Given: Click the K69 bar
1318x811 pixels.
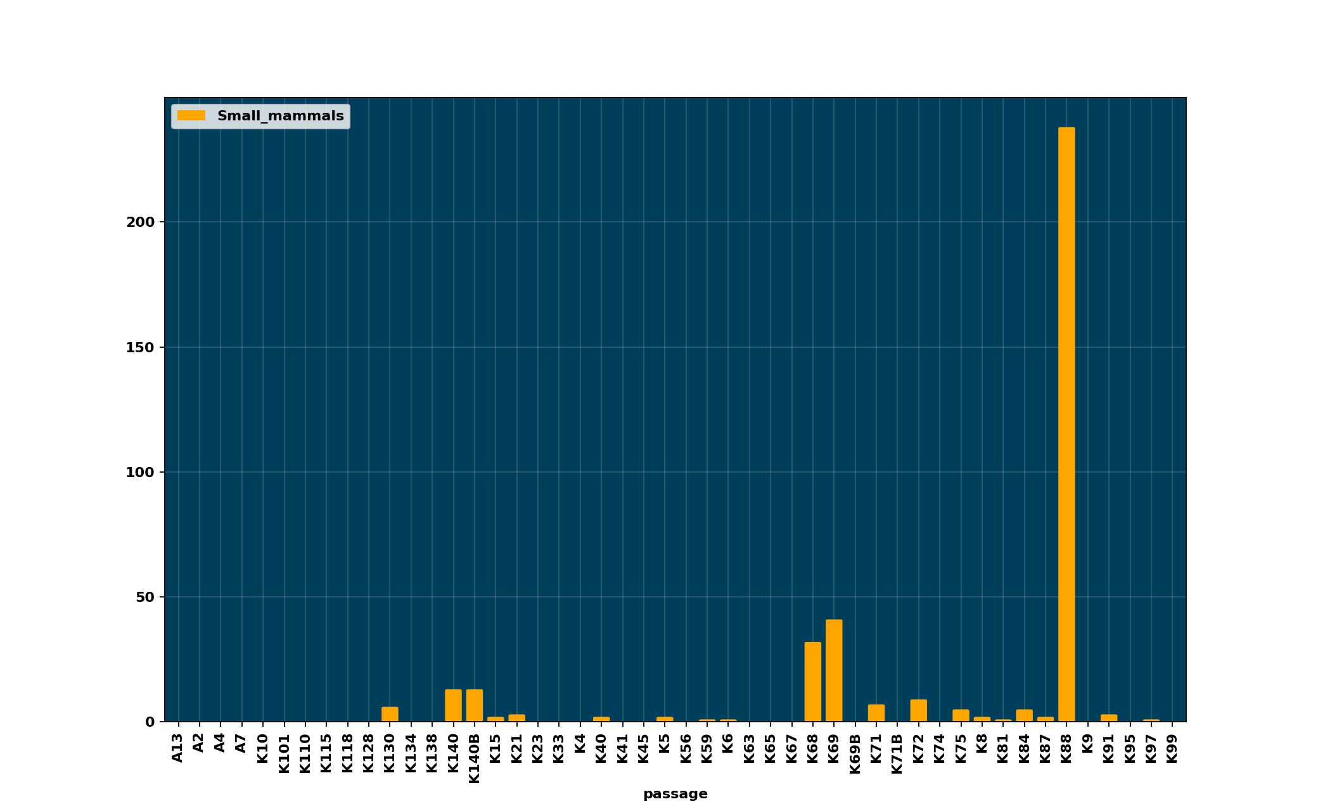Looking at the screenshot, I should coord(834,670).
